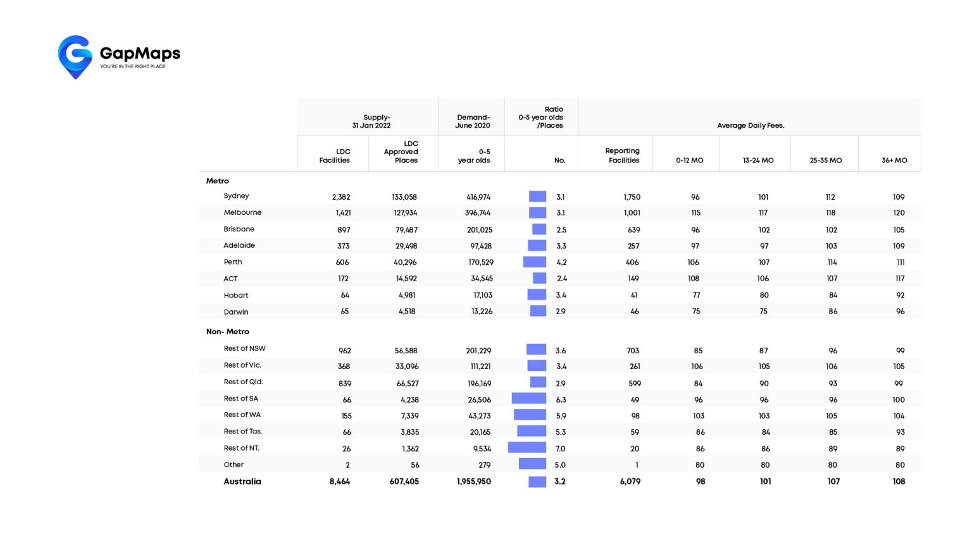Click the 36+ MO column header
This screenshot has height=546, width=972.
894,161
